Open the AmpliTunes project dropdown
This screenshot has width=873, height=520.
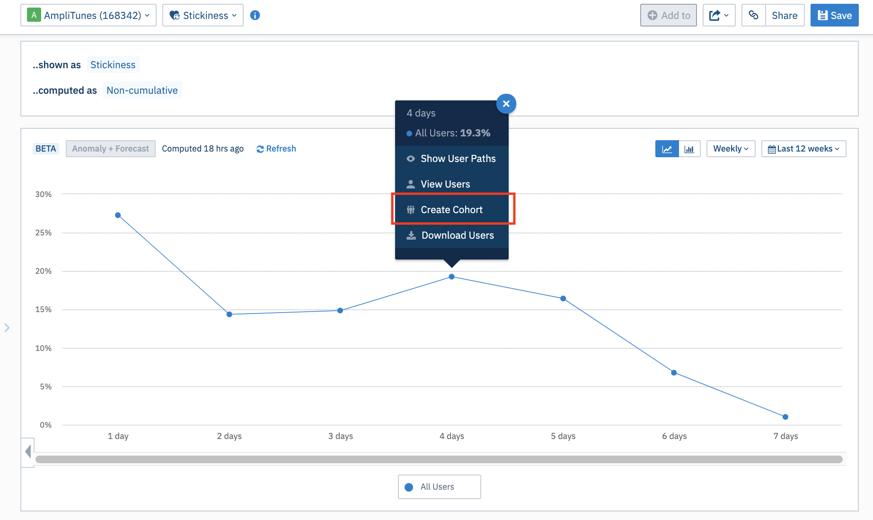click(x=88, y=15)
